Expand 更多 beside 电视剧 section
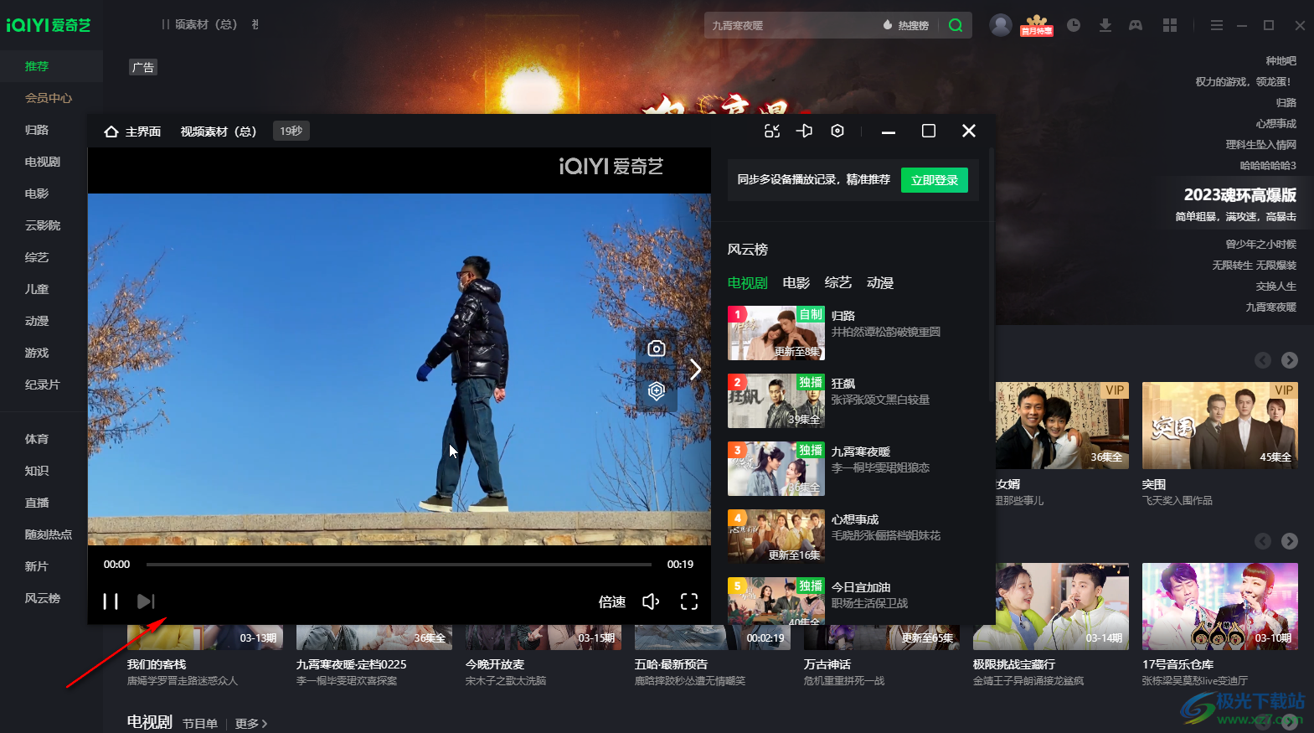The width and height of the screenshot is (1314, 733). pos(250,724)
